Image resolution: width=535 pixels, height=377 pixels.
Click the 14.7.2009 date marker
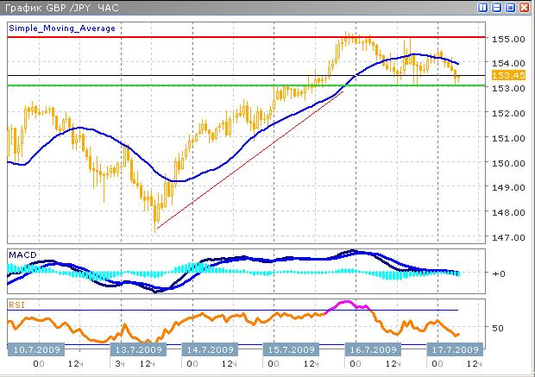tap(210, 350)
